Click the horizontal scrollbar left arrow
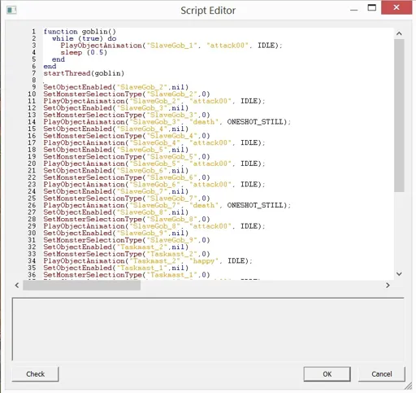The image size is (416, 393). click(17, 286)
